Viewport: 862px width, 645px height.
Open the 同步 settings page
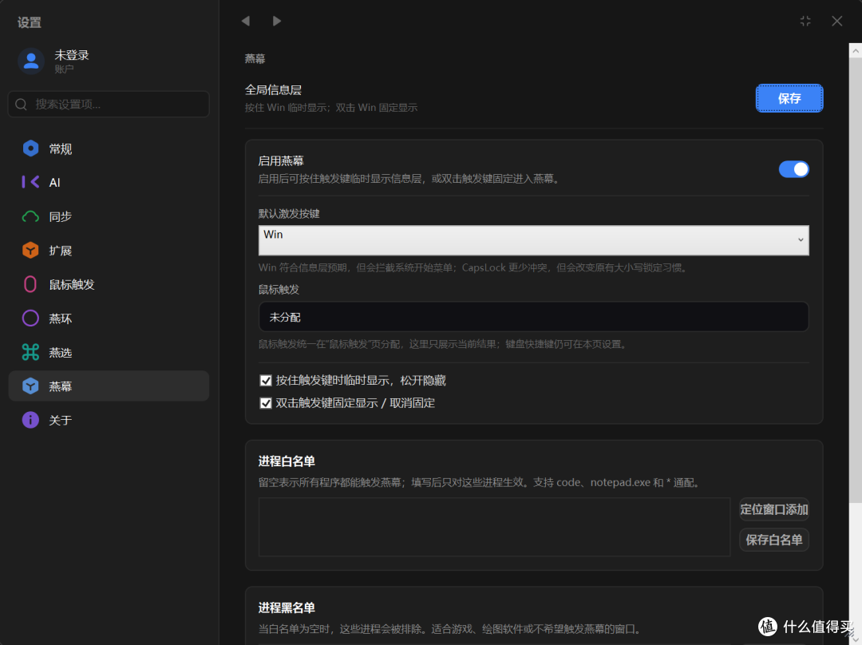pyautogui.click(x=109, y=216)
